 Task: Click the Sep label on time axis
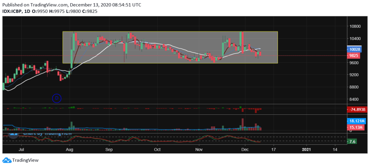pyautogui.click(x=109, y=149)
